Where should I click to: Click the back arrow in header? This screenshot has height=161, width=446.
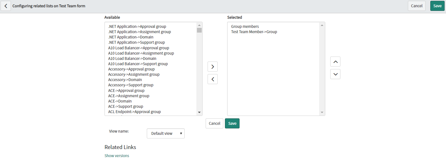6,6
